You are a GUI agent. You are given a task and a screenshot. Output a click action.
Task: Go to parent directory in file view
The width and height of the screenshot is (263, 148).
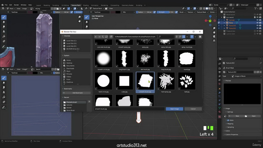pyautogui.click(x=103, y=37)
